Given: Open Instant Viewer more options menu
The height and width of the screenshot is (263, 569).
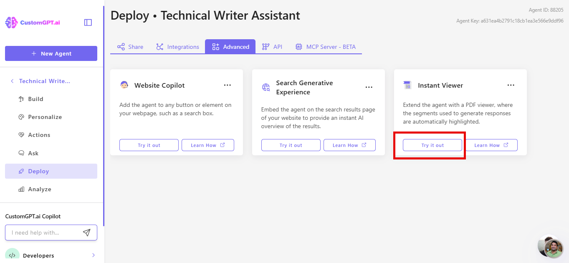Looking at the screenshot, I should 511,85.
